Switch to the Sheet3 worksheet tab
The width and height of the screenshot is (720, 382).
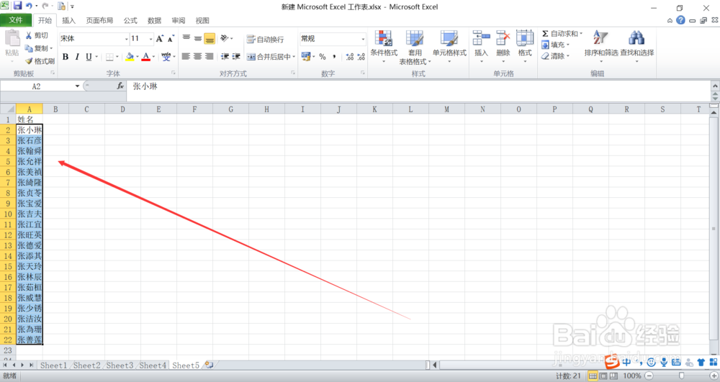coord(120,365)
